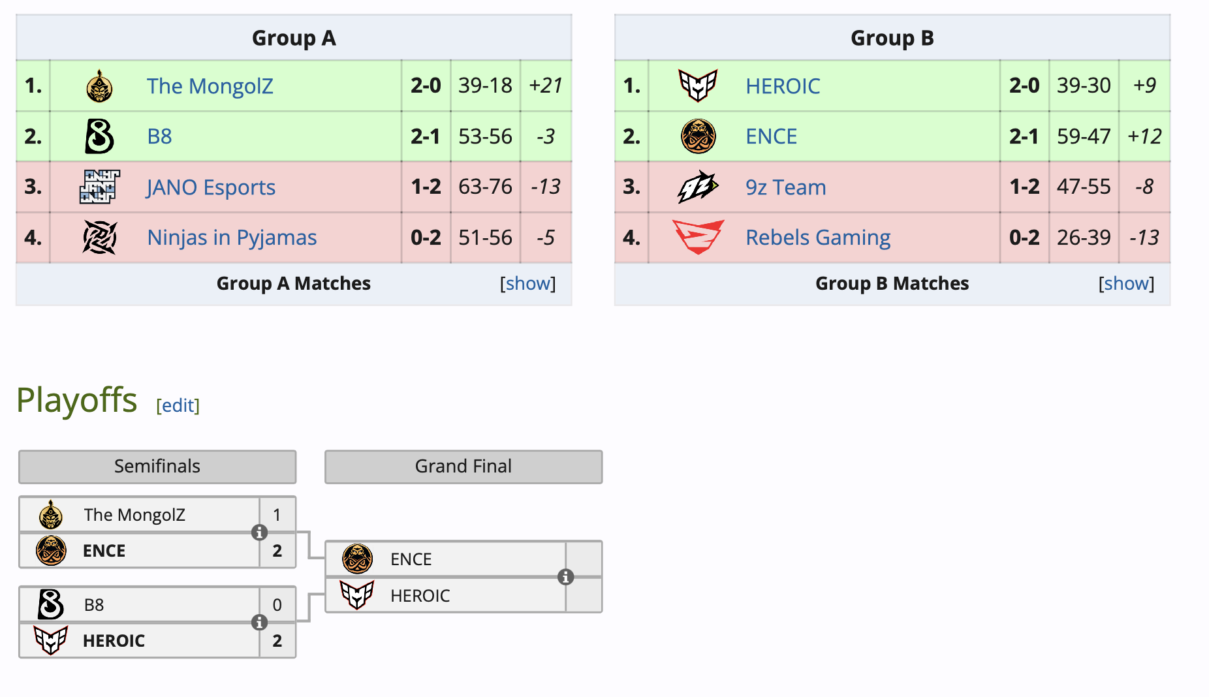Click the B8 logo in the semifinals bracket
The width and height of the screenshot is (1209, 697).
51,604
